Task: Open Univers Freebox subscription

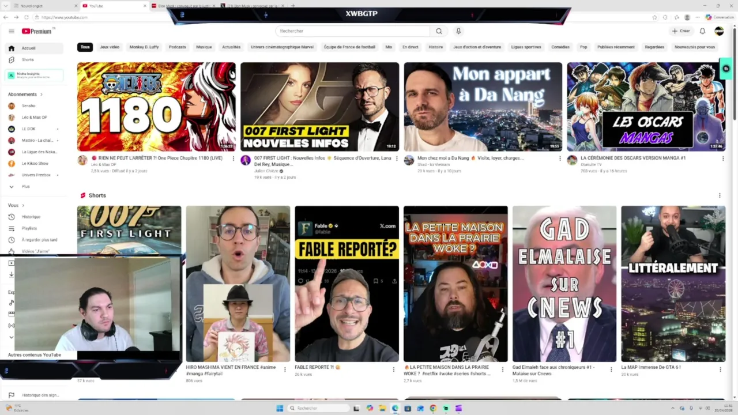Action: click(35, 175)
